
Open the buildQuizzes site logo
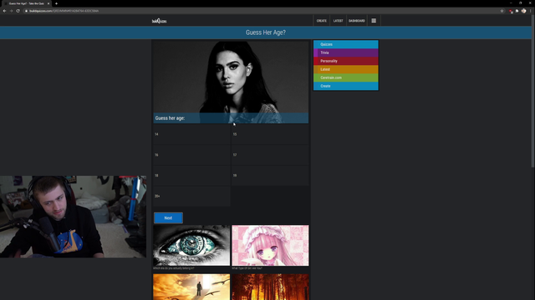160,21
